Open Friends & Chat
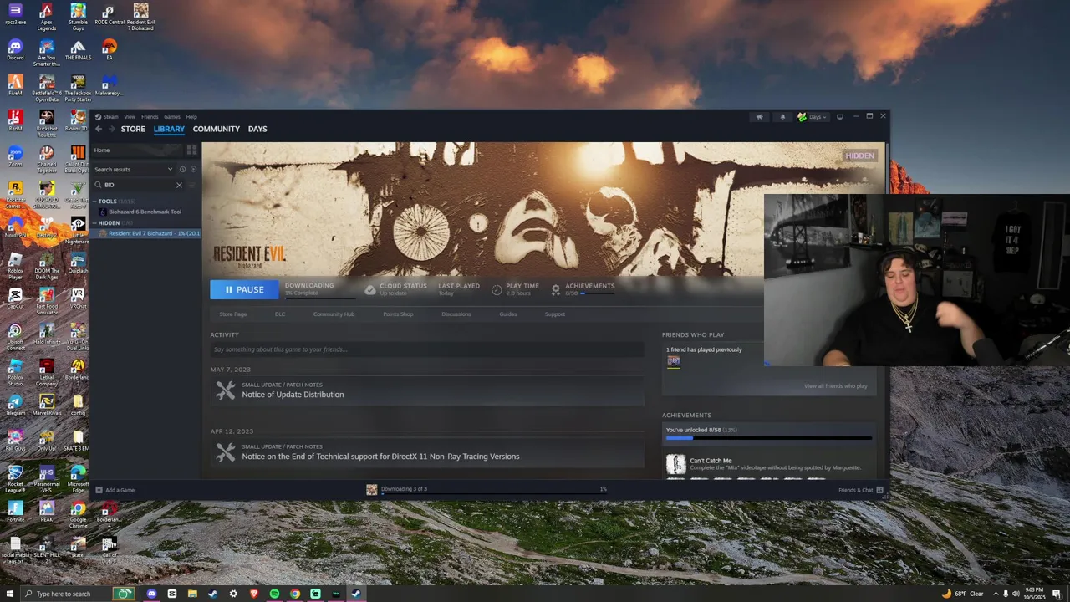 [x=861, y=490]
